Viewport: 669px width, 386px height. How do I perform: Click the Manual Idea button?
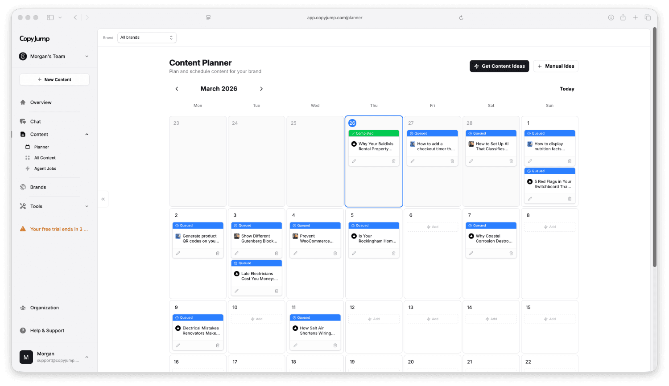pos(556,66)
